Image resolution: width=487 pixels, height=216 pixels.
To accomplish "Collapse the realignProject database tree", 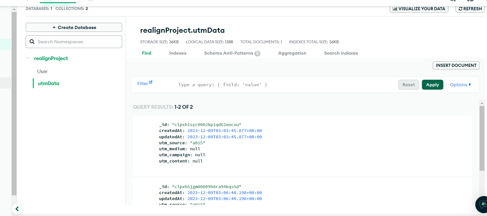I will 28,58.
